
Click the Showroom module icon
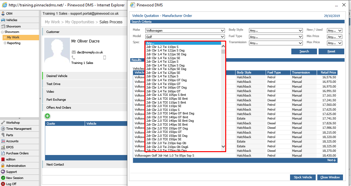[3, 26]
